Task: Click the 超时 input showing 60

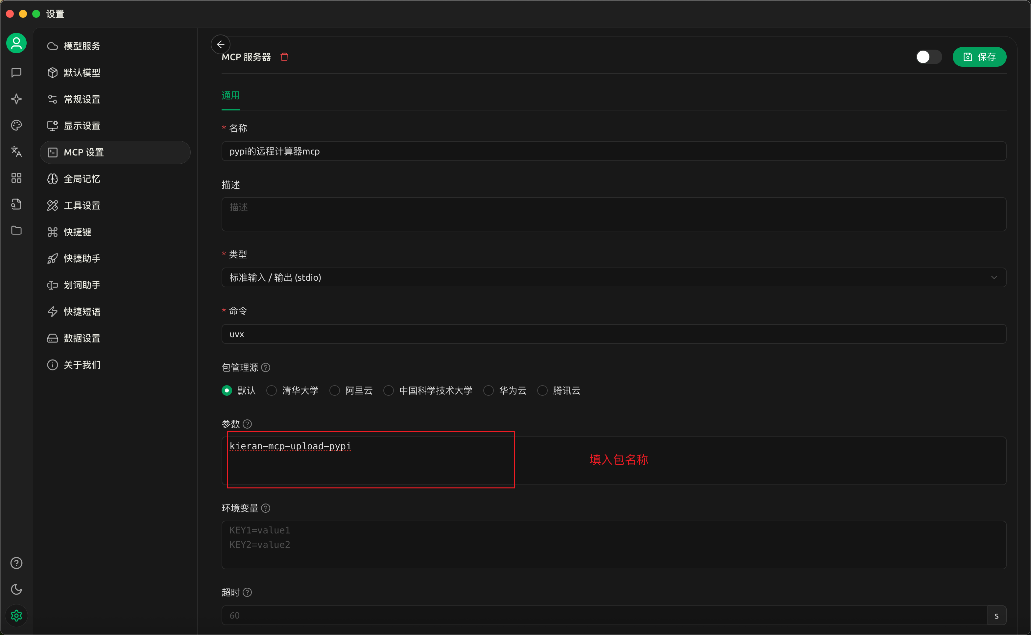Action: pos(604,615)
